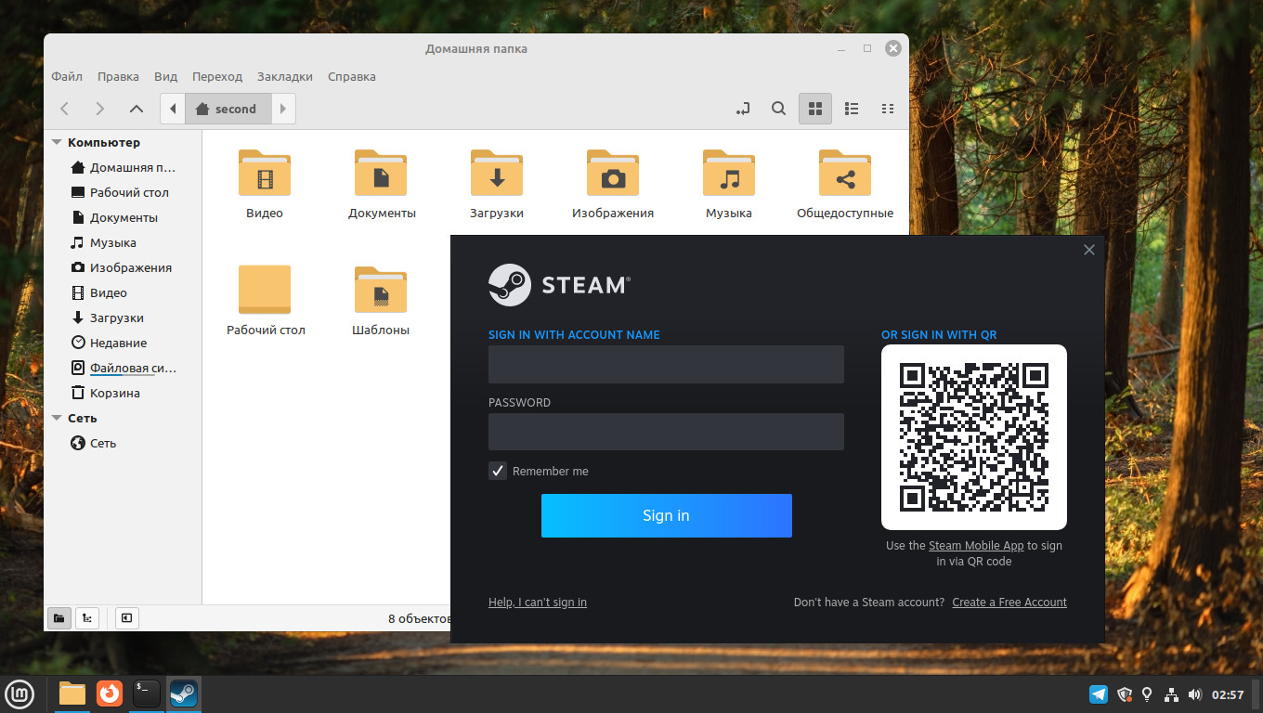Click the Steam taskbar icon
Screen dimensions: 1263x713
183,694
